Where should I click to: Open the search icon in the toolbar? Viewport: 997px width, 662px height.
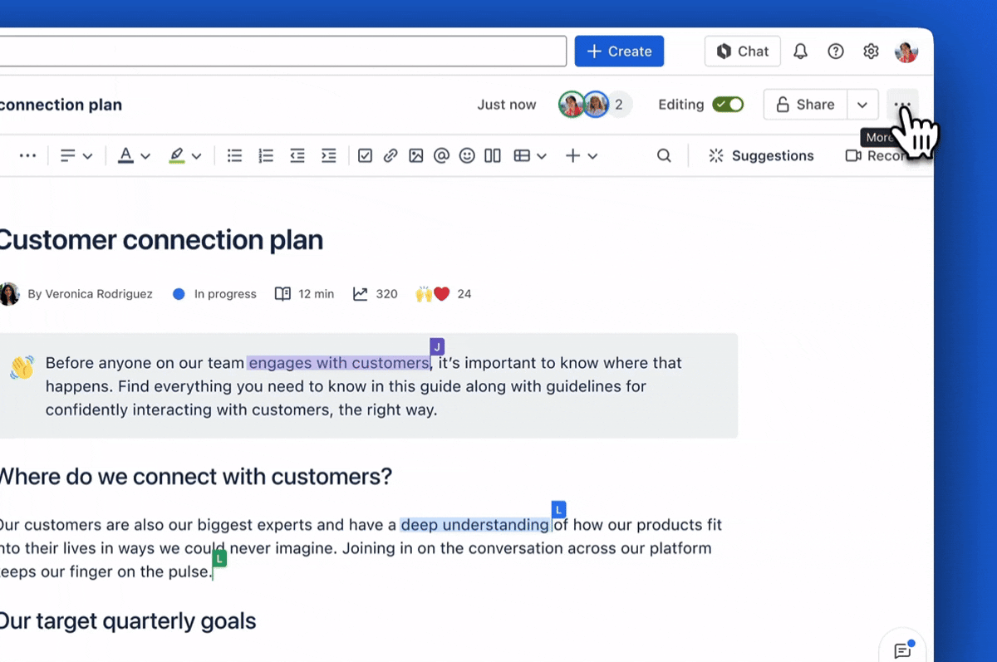tap(663, 155)
